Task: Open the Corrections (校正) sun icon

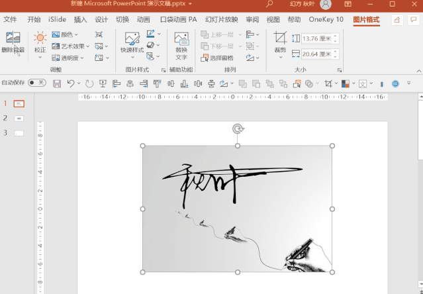Action: 40,40
